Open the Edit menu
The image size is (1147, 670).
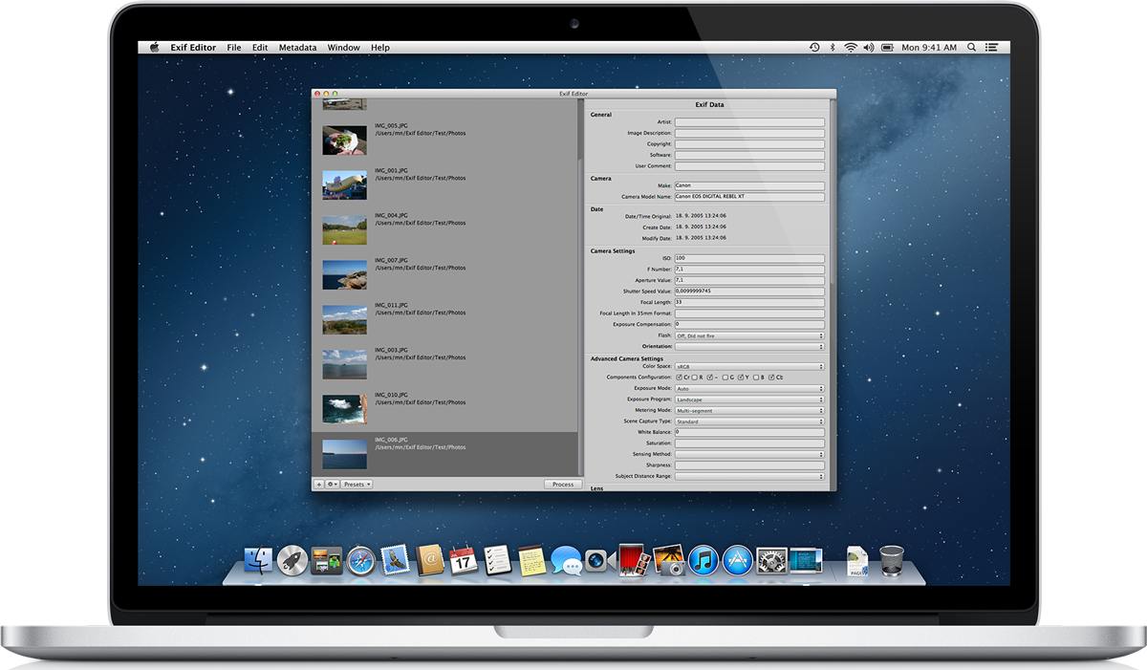[x=260, y=47]
